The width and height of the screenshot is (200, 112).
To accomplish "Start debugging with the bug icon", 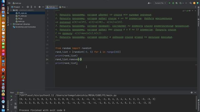I will click(173, 3).
